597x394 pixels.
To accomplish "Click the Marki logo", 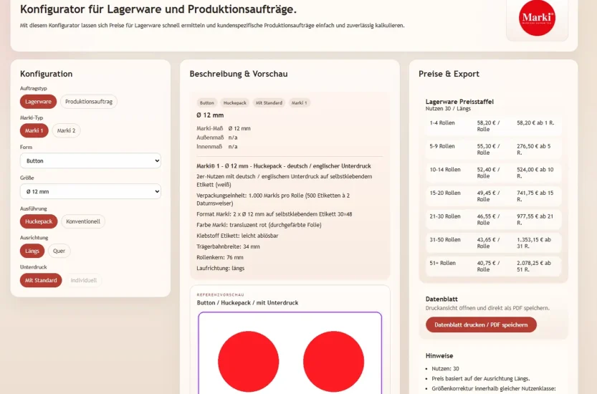I will point(537,18).
